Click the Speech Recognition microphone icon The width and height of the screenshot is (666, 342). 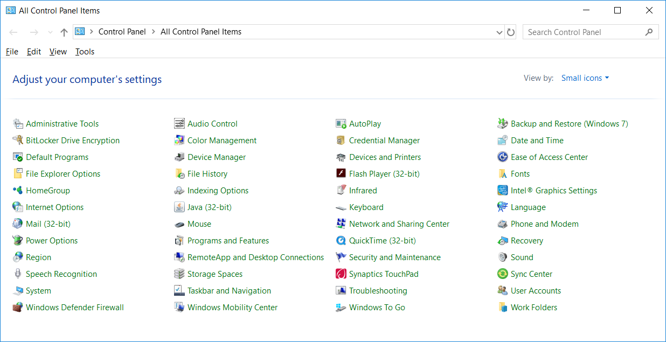(18, 274)
